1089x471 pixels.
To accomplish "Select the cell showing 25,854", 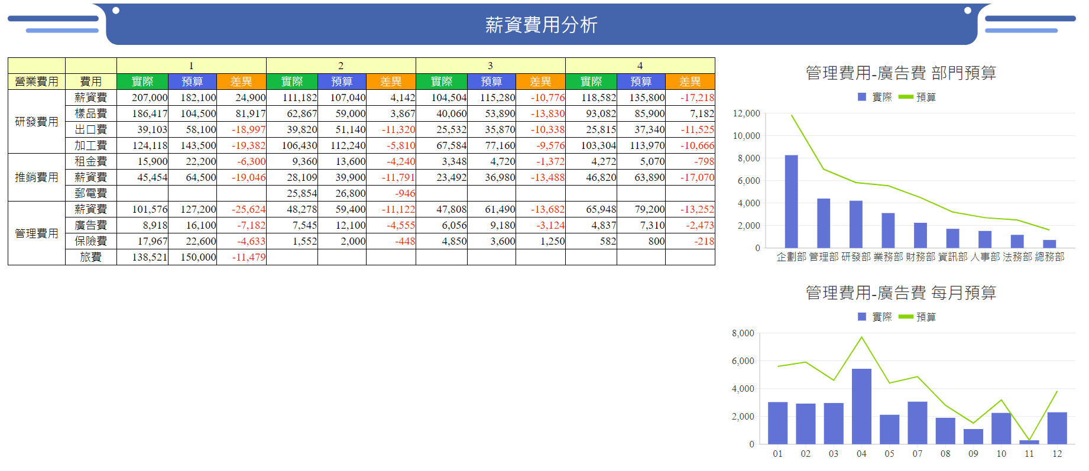I will 292,193.
